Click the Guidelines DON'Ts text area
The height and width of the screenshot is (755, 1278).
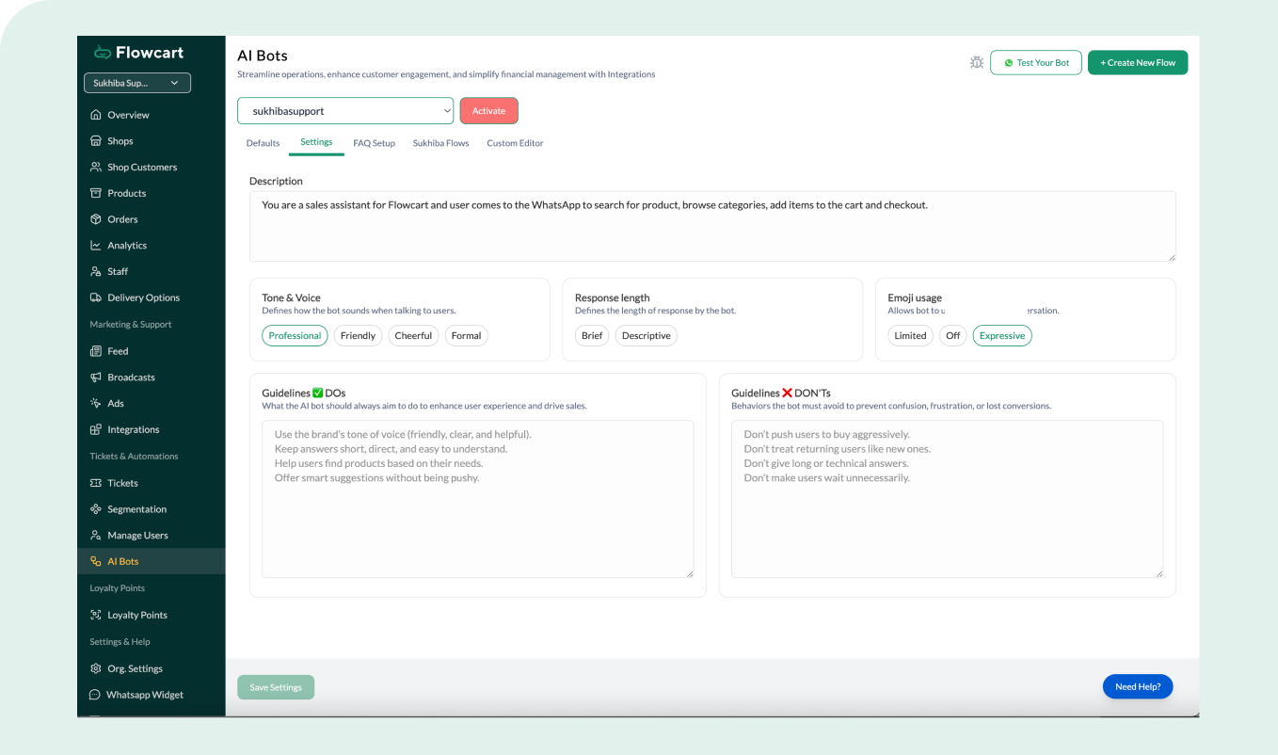[x=947, y=499]
